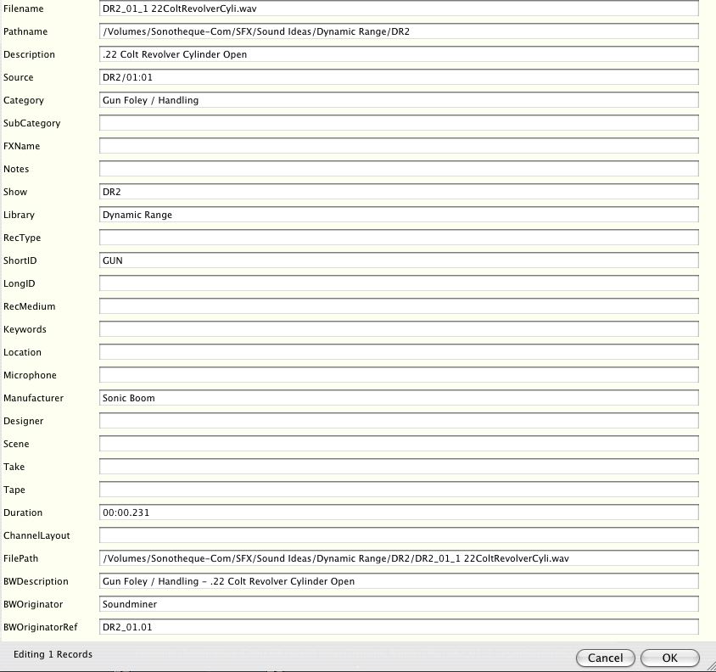Select the BWOriginator field with Soundminer

tap(399, 604)
